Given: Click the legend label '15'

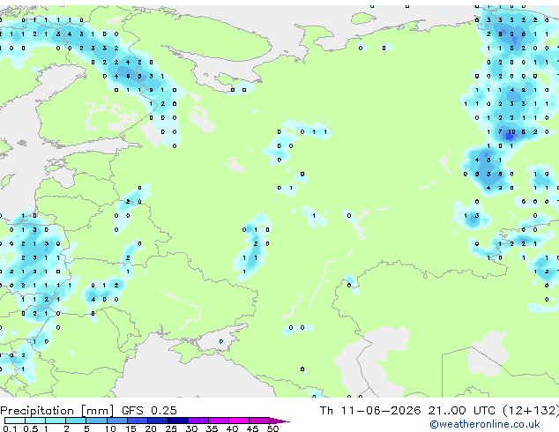Looking at the screenshot, I should tap(130, 428).
